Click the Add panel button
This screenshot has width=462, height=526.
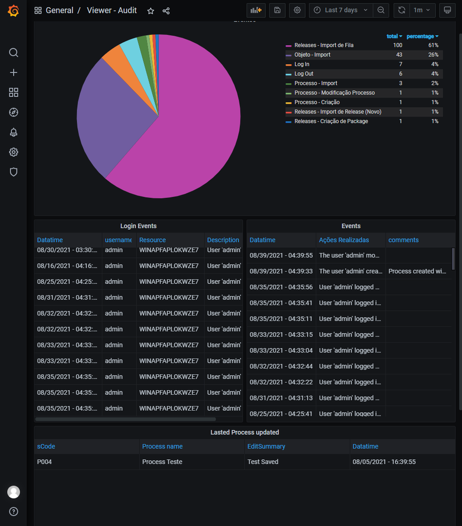point(256,10)
